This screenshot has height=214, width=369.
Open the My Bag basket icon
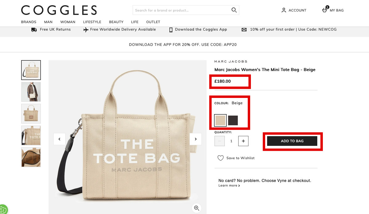point(325,10)
